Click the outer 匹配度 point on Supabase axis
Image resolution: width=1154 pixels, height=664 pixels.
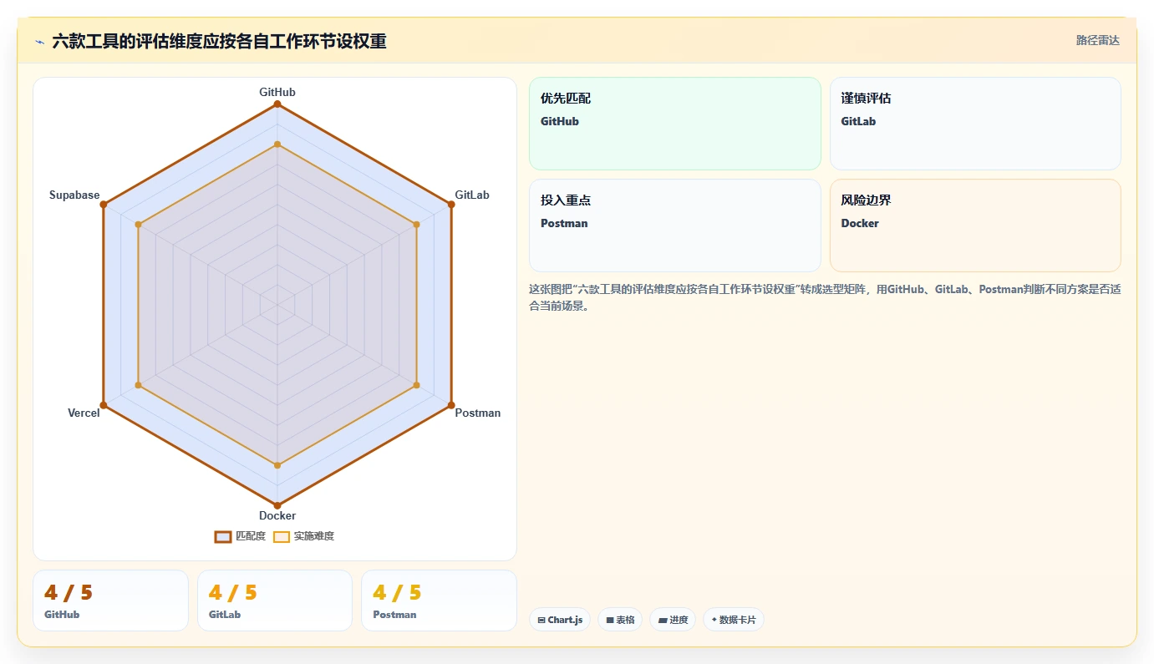click(x=104, y=205)
